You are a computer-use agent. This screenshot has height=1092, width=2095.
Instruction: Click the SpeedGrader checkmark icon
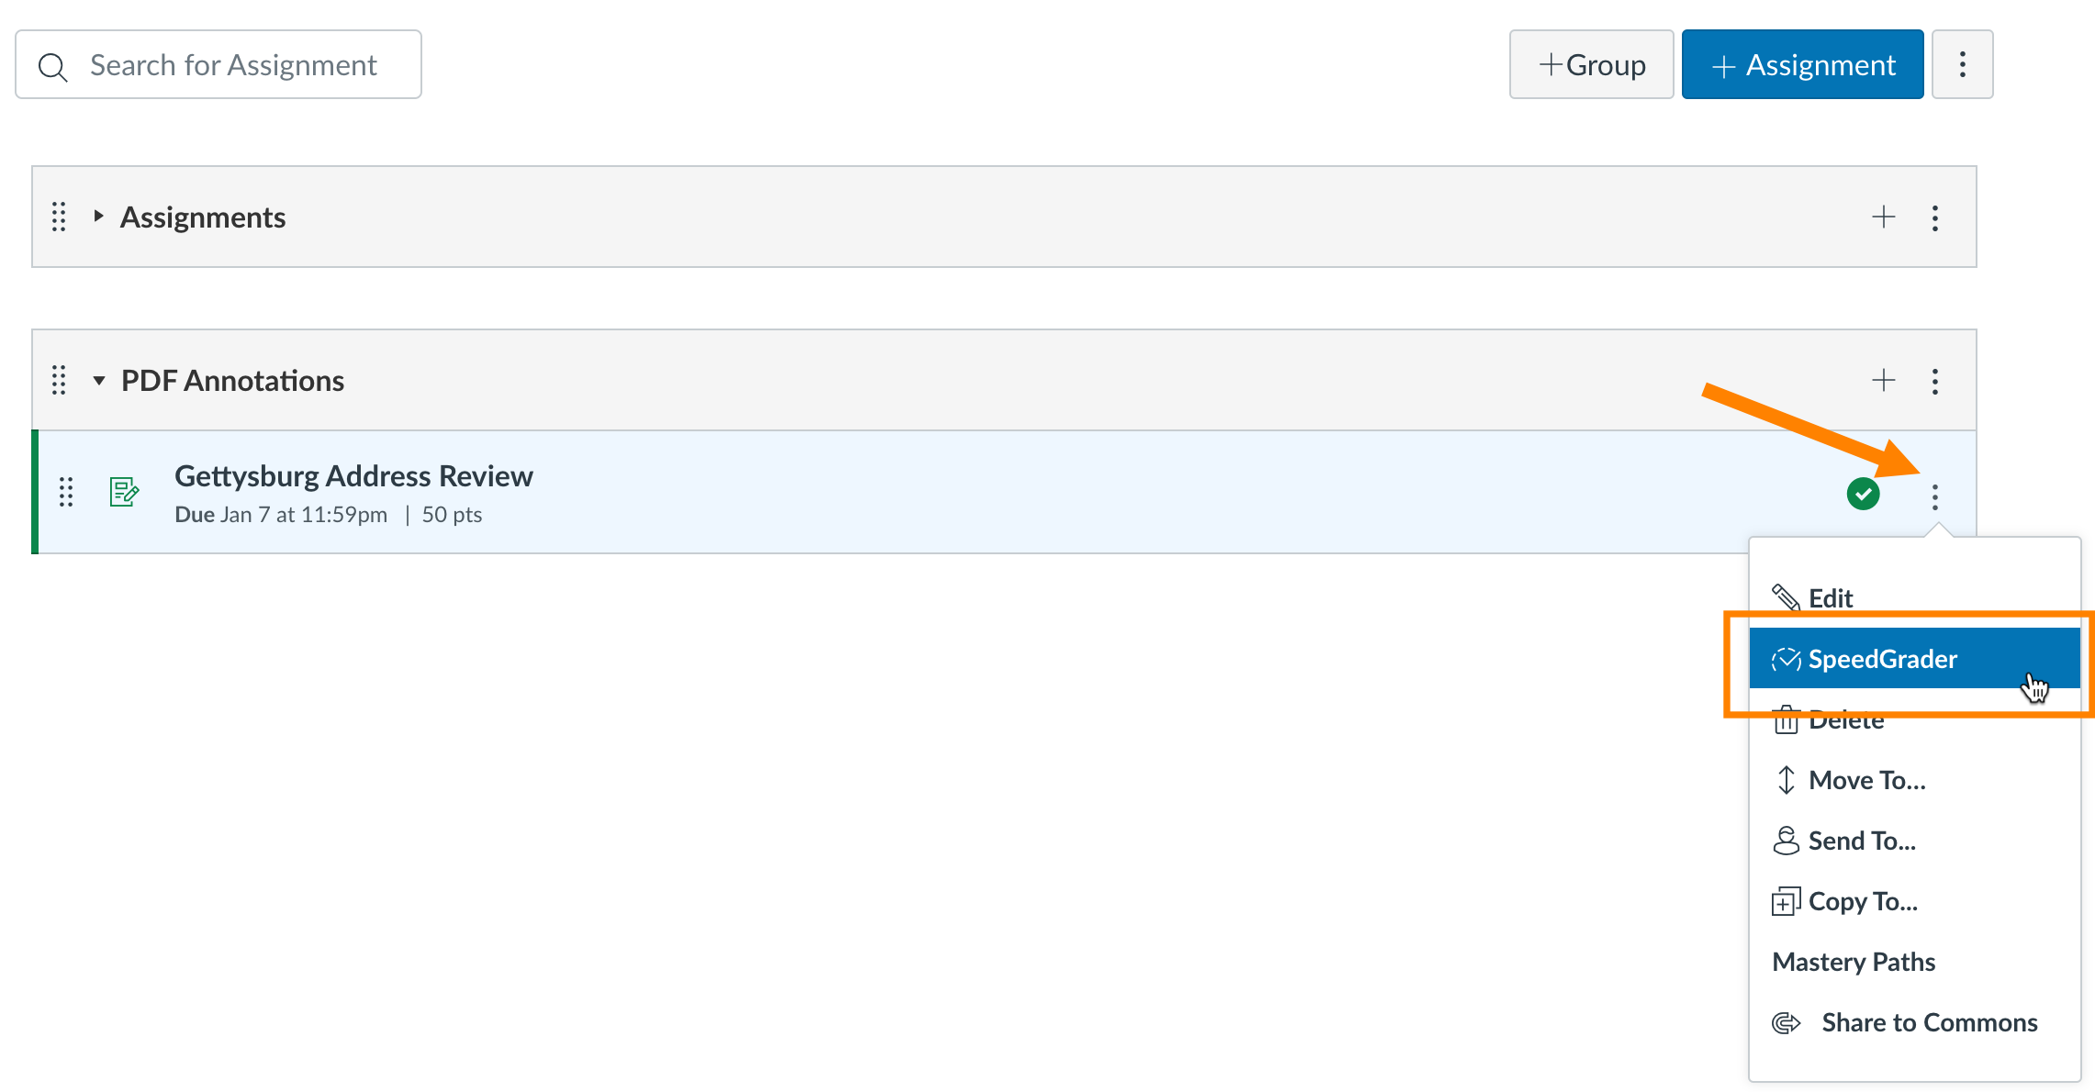point(1785,658)
